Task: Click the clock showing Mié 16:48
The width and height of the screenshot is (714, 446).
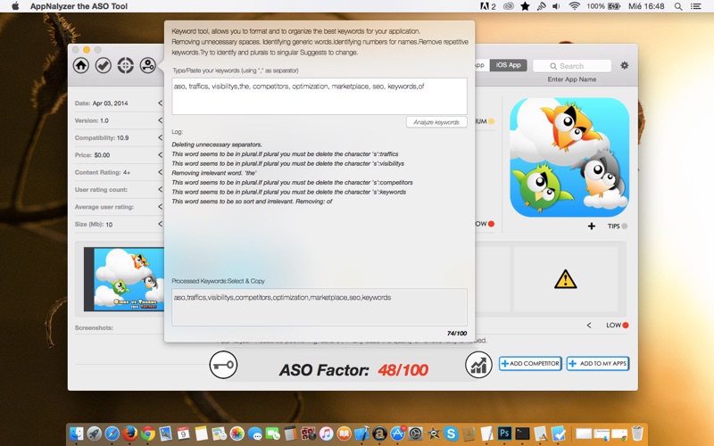Action: click(646, 6)
